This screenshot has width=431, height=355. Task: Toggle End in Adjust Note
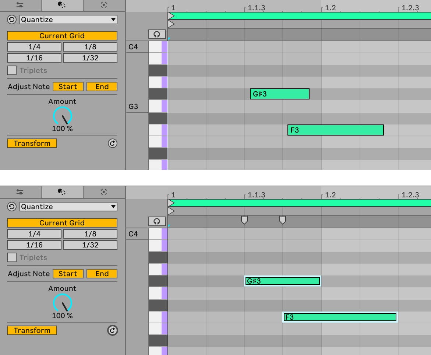102,87
